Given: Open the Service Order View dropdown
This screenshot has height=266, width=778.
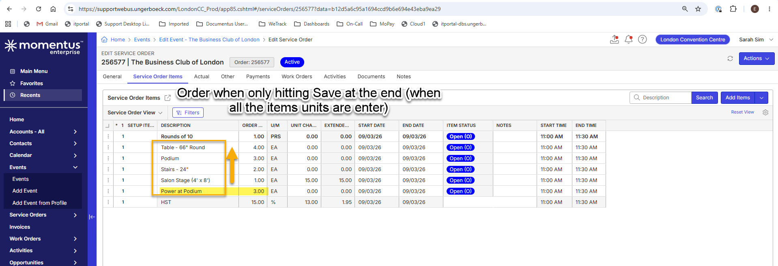Looking at the screenshot, I should pyautogui.click(x=135, y=113).
